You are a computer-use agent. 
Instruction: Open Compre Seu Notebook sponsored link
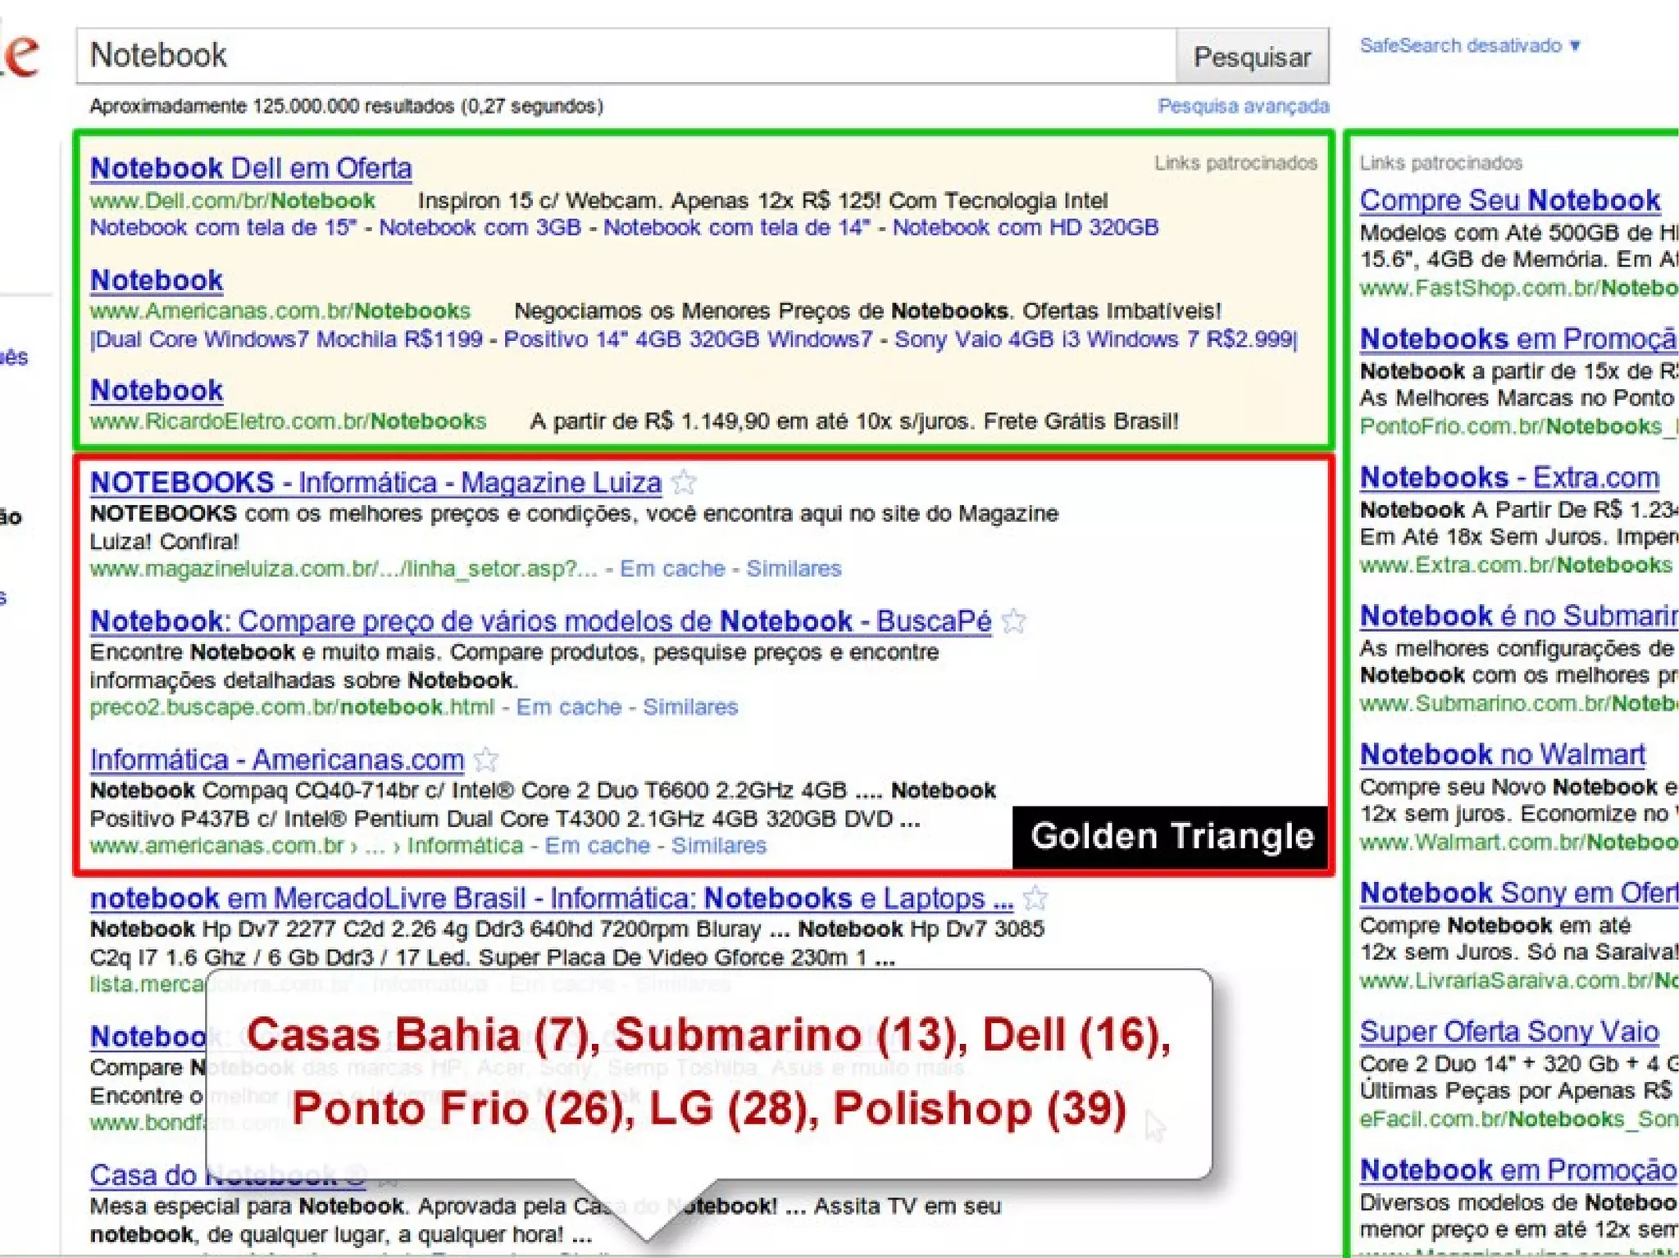click(x=1509, y=200)
